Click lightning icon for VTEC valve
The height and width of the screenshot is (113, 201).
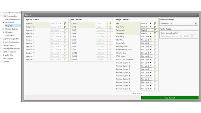click(155, 56)
